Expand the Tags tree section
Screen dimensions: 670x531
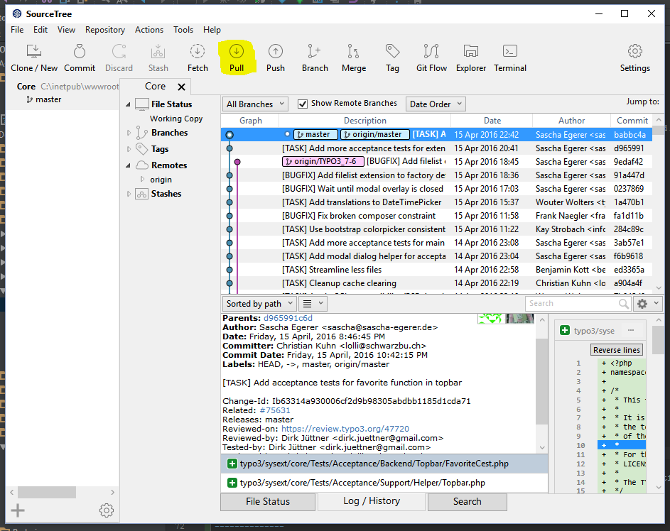click(x=129, y=149)
